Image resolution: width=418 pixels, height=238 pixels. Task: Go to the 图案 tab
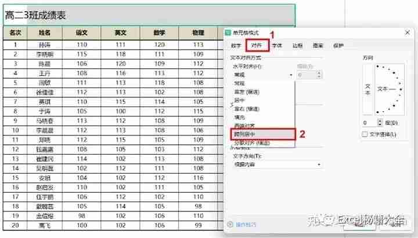[318, 46]
